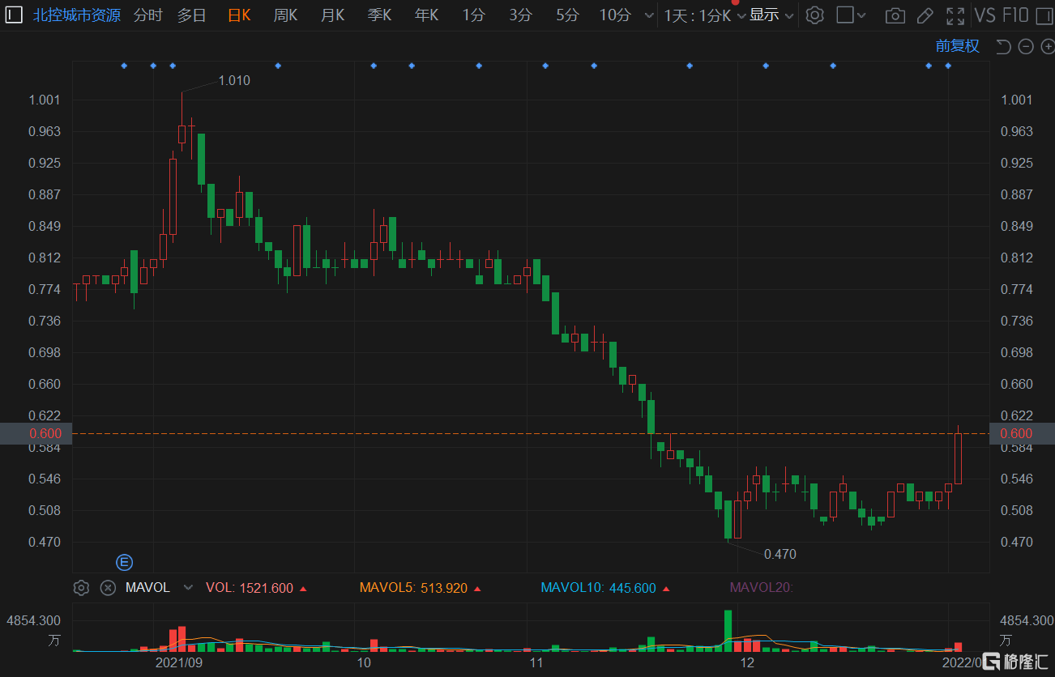Screen dimensions: 1055x677
Task: Switch to the 1分 one-minute tab
Action: [x=474, y=15]
